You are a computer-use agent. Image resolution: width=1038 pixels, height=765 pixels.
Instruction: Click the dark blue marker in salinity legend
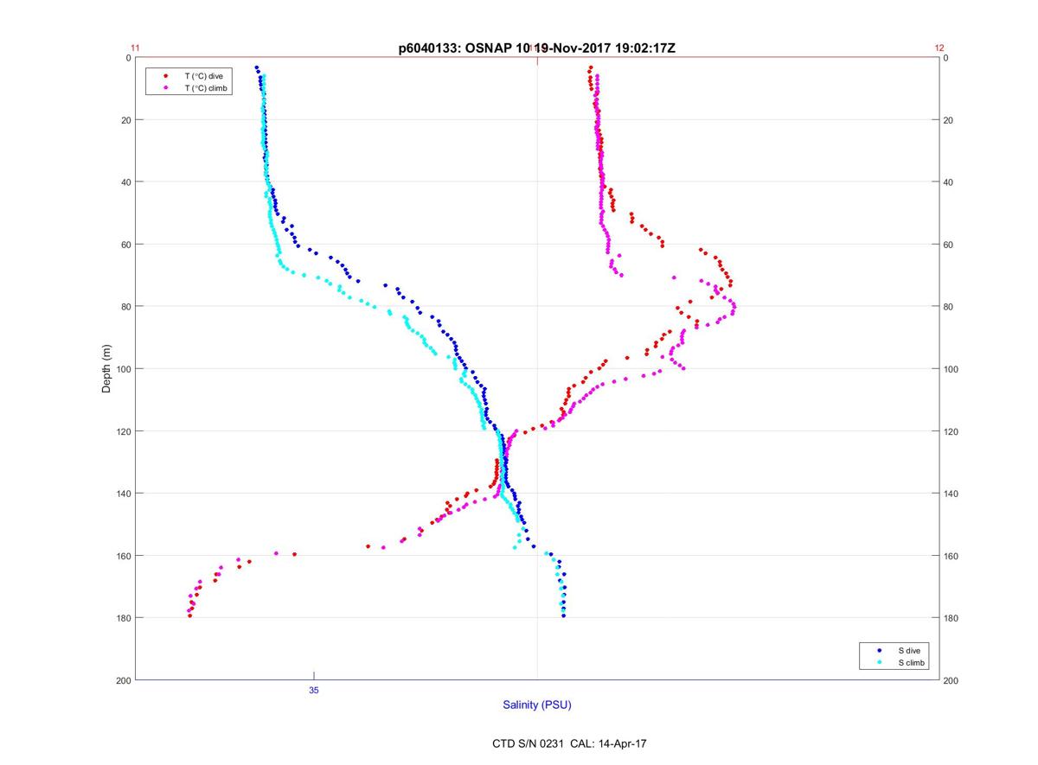coord(879,650)
